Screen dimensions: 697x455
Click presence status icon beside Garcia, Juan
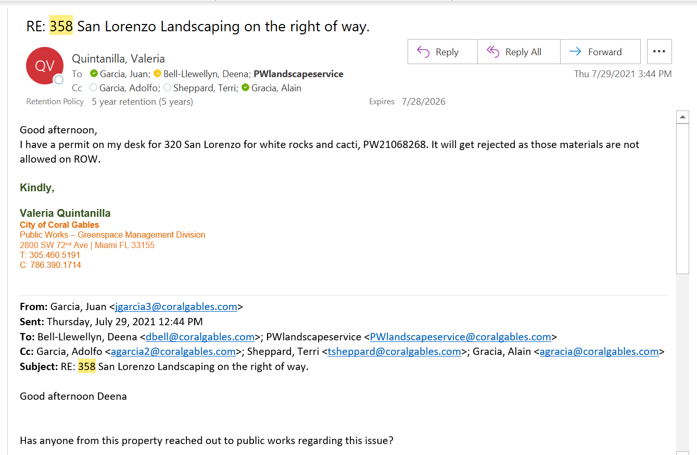(94, 73)
